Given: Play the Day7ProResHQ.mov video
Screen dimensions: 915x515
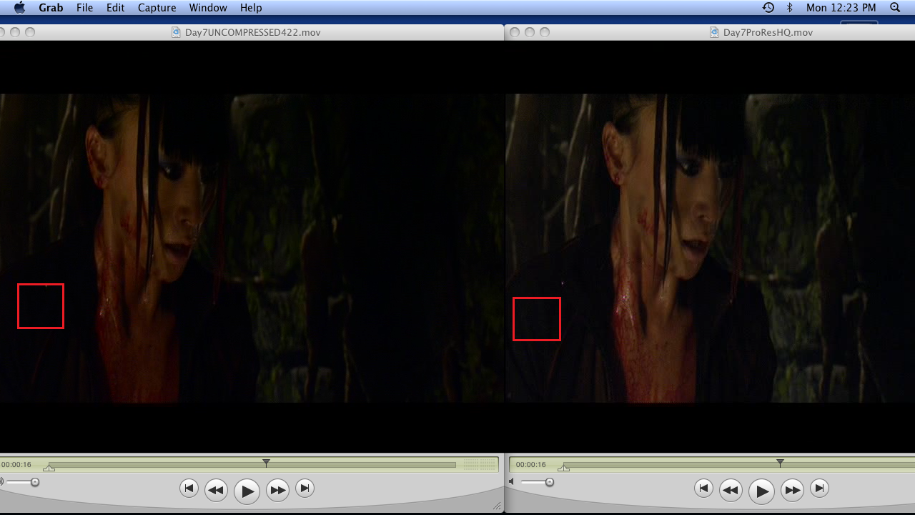Looking at the screenshot, I should (761, 491).
